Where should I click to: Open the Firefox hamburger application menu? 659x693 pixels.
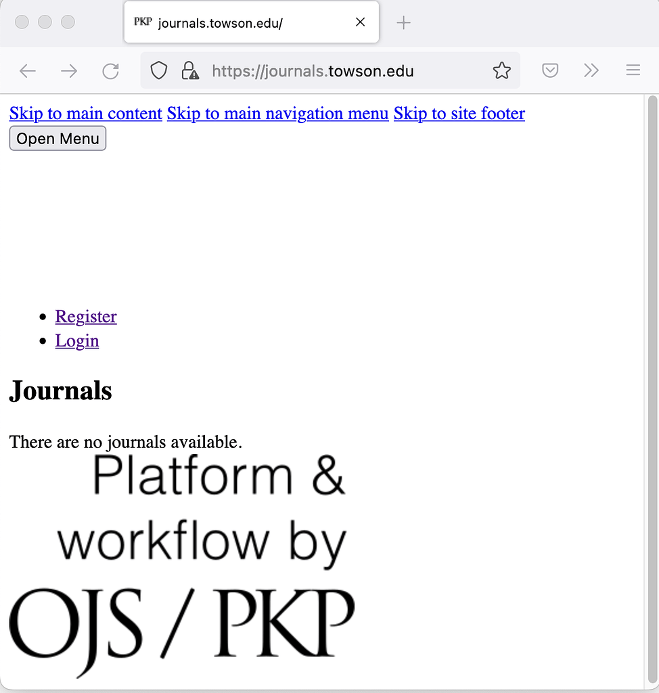point(633,71)
